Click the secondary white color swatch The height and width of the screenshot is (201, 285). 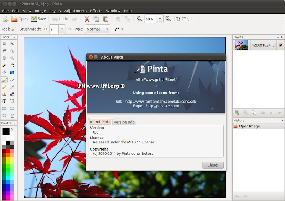tap(11, 136)
